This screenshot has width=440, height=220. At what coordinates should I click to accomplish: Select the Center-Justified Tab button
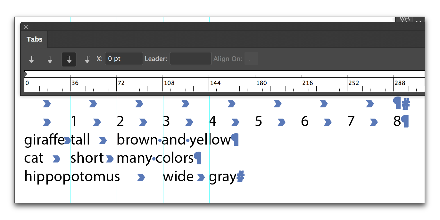tap(50, 59)
